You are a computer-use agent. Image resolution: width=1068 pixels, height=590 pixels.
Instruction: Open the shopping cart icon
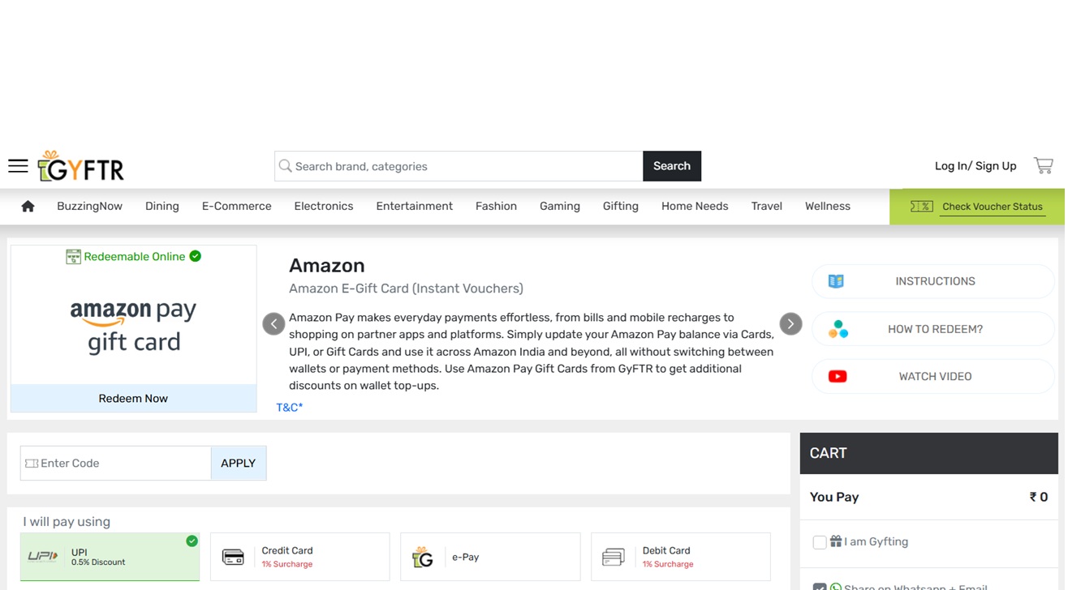[1044, 165]
